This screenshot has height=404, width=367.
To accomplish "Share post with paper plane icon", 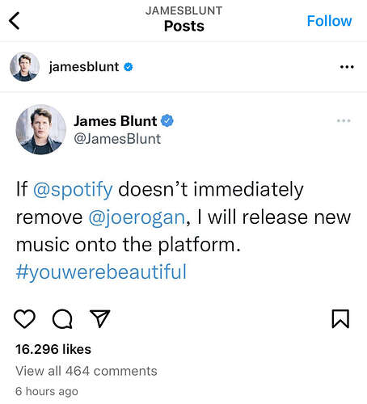I will (100, 318).
